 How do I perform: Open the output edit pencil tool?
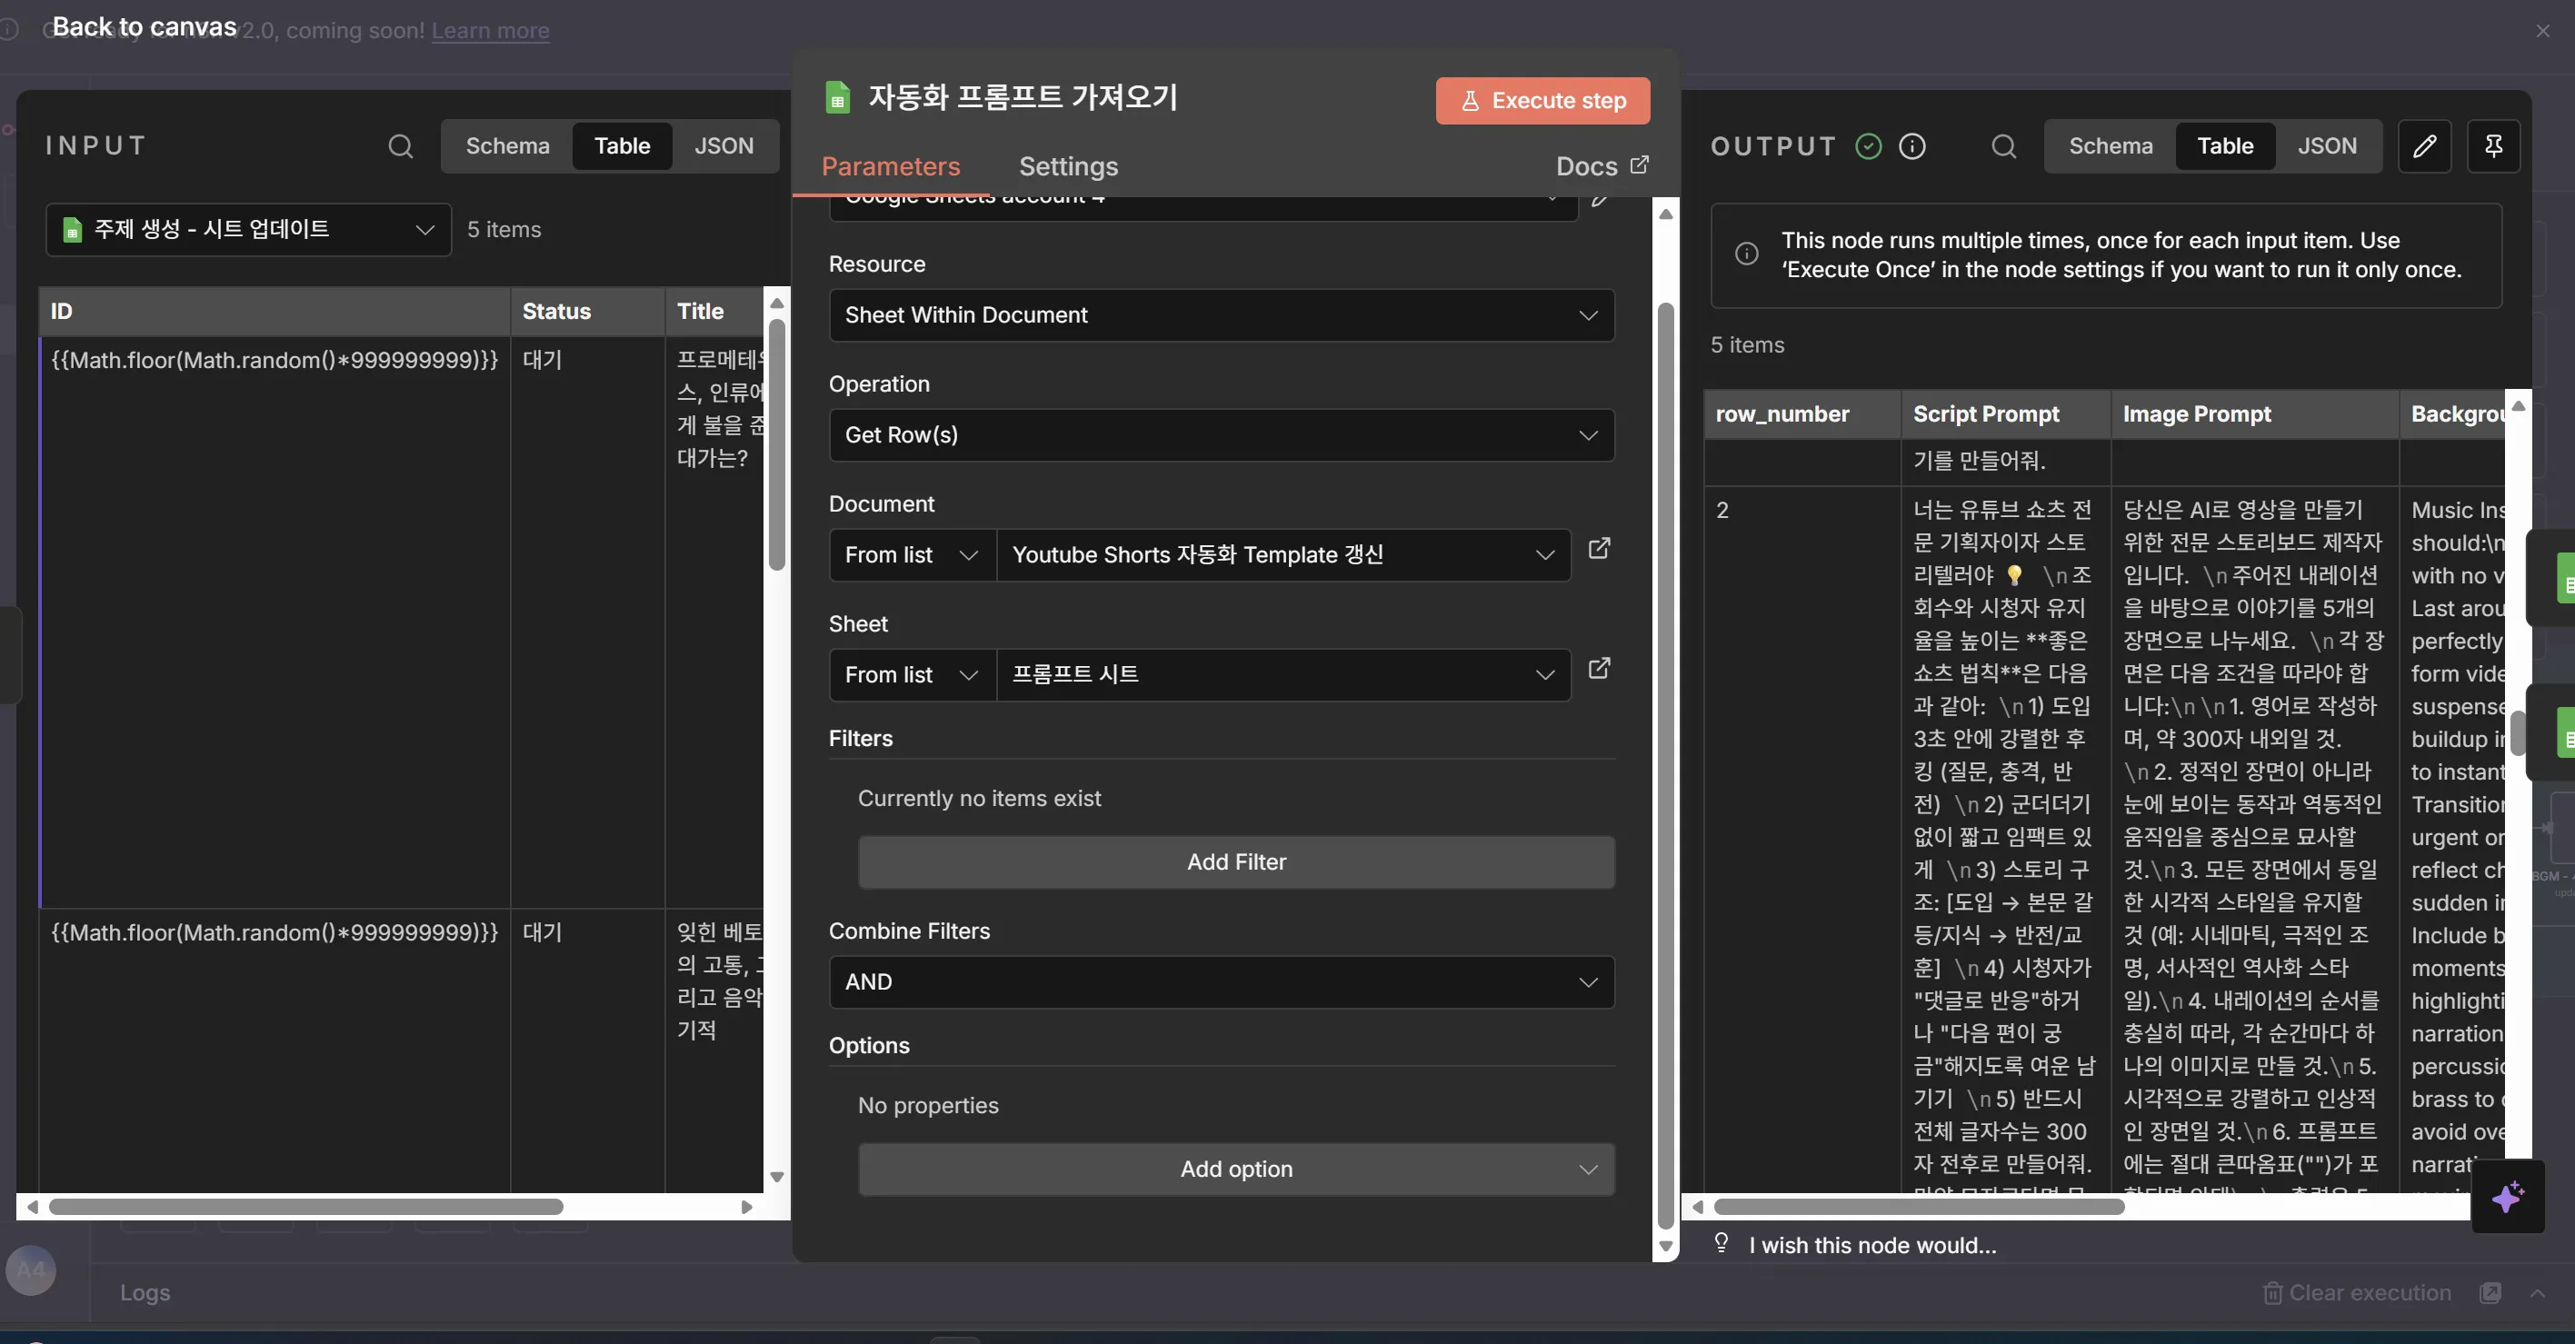tap(2426, 146)
